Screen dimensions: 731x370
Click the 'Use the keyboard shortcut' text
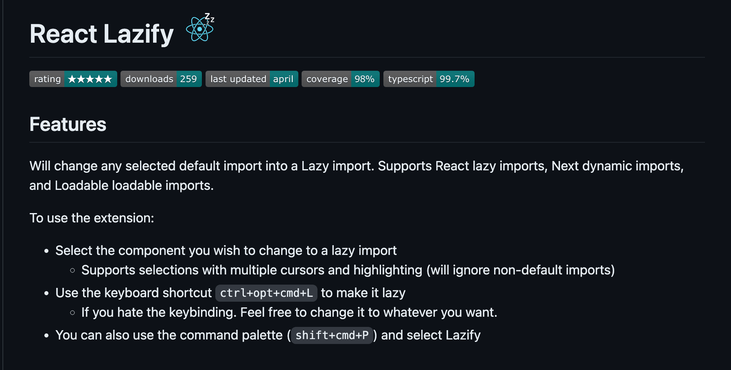pos(134,293)
